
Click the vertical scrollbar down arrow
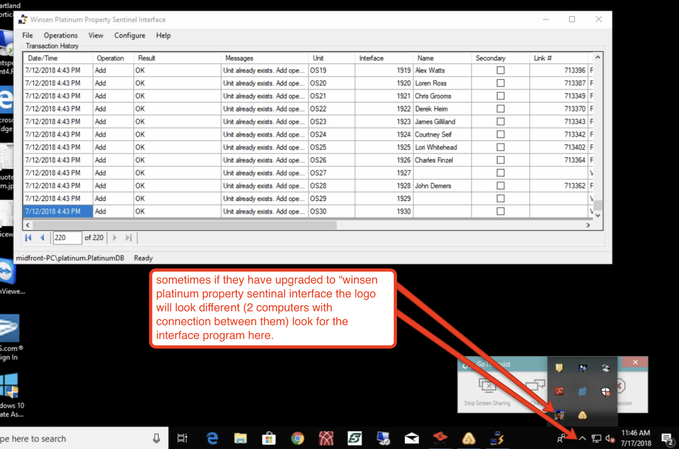[x=598, y=215]
